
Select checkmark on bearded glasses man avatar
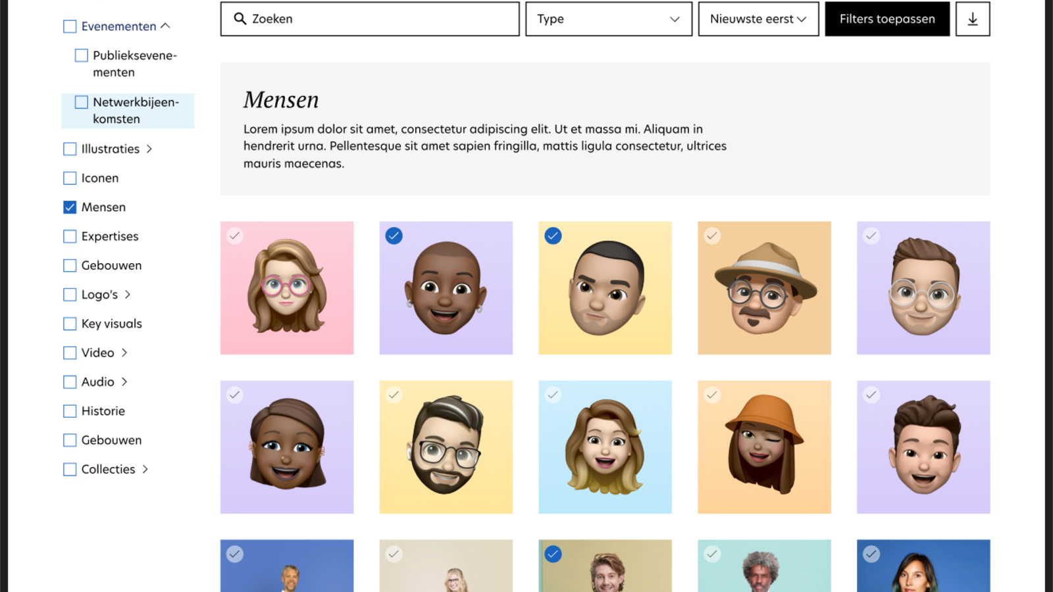point(394,395)
